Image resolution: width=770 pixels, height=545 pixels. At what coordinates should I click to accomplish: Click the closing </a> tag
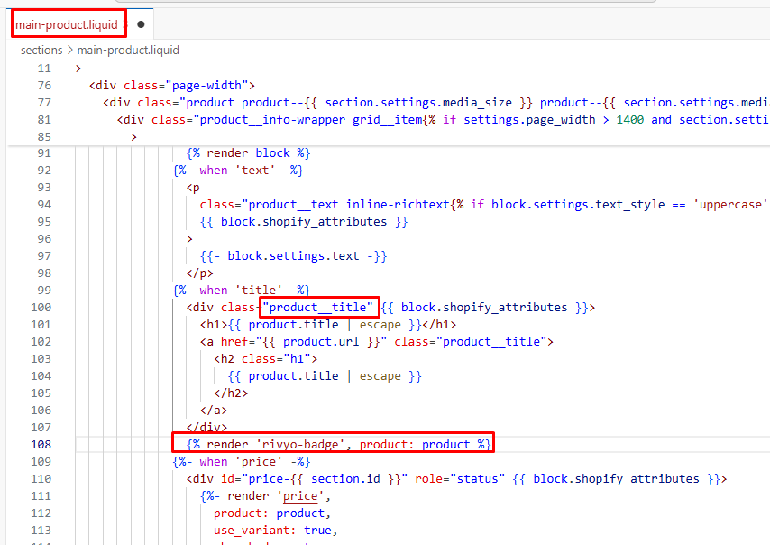pos(214,410)
